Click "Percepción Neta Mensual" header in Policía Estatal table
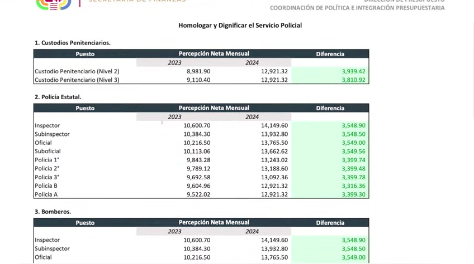The height and width of the screenshot is (264, 474). click(214, 108)
